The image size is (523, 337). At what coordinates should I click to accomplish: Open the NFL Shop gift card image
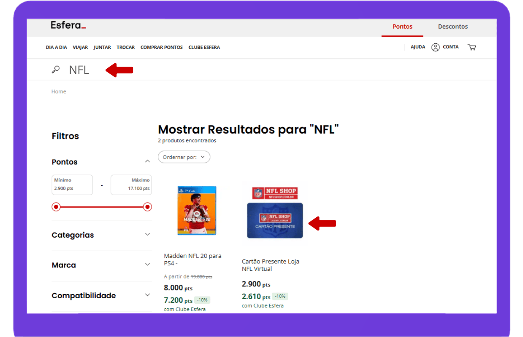[x=275, y=213]
